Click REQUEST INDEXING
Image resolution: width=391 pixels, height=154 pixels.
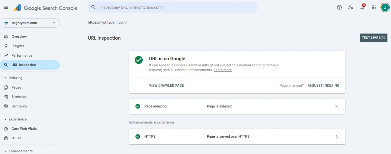pyautogui.click(x=323, y=86)
